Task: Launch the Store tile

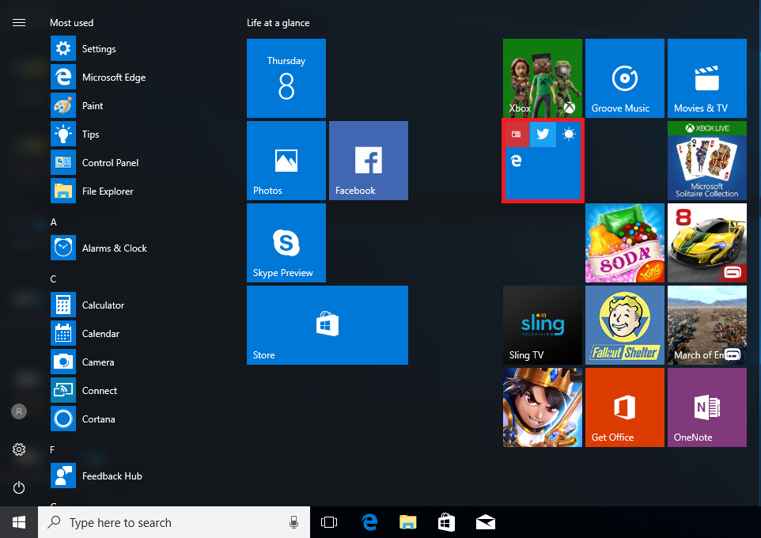Action: 327,325
